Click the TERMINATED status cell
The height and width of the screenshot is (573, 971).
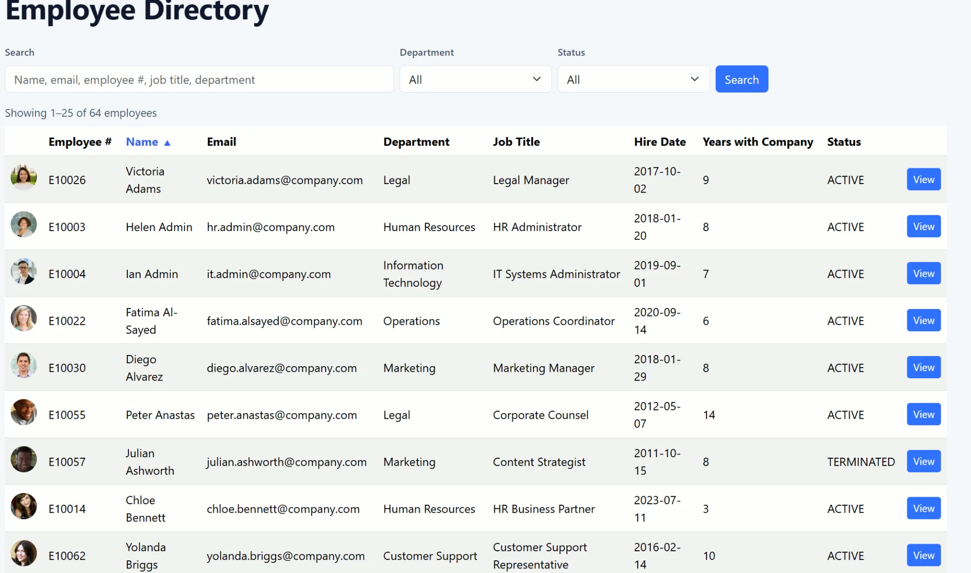(x=861, y=462)
